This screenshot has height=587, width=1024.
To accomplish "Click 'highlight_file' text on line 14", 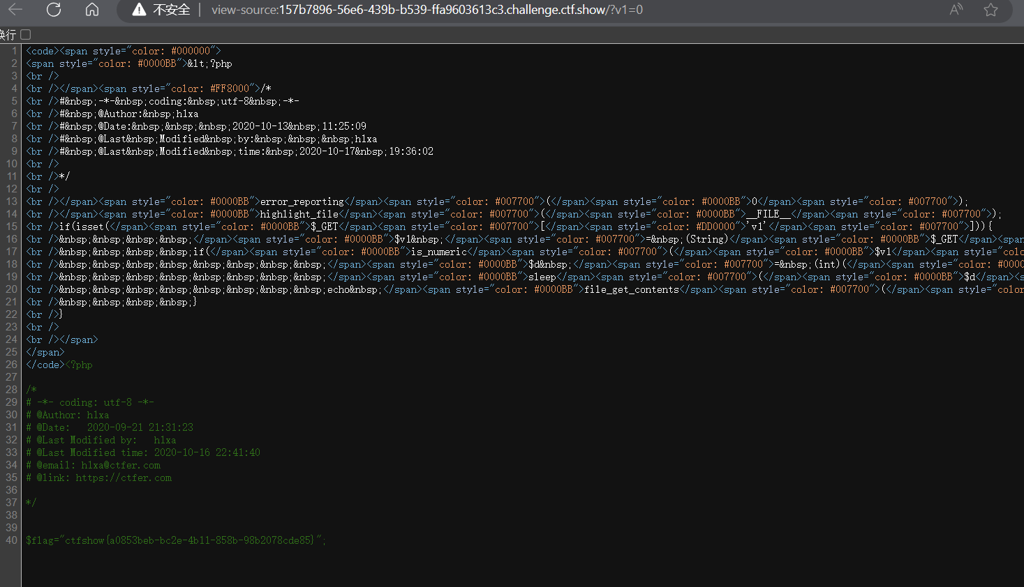I will [x=299, y=214].
